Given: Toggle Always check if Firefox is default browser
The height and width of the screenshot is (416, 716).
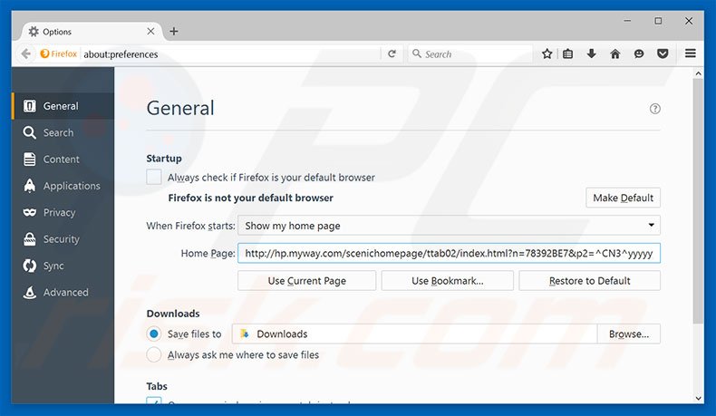Looking at the screenshot, I should pyautogui.click(x=154, y=177).
